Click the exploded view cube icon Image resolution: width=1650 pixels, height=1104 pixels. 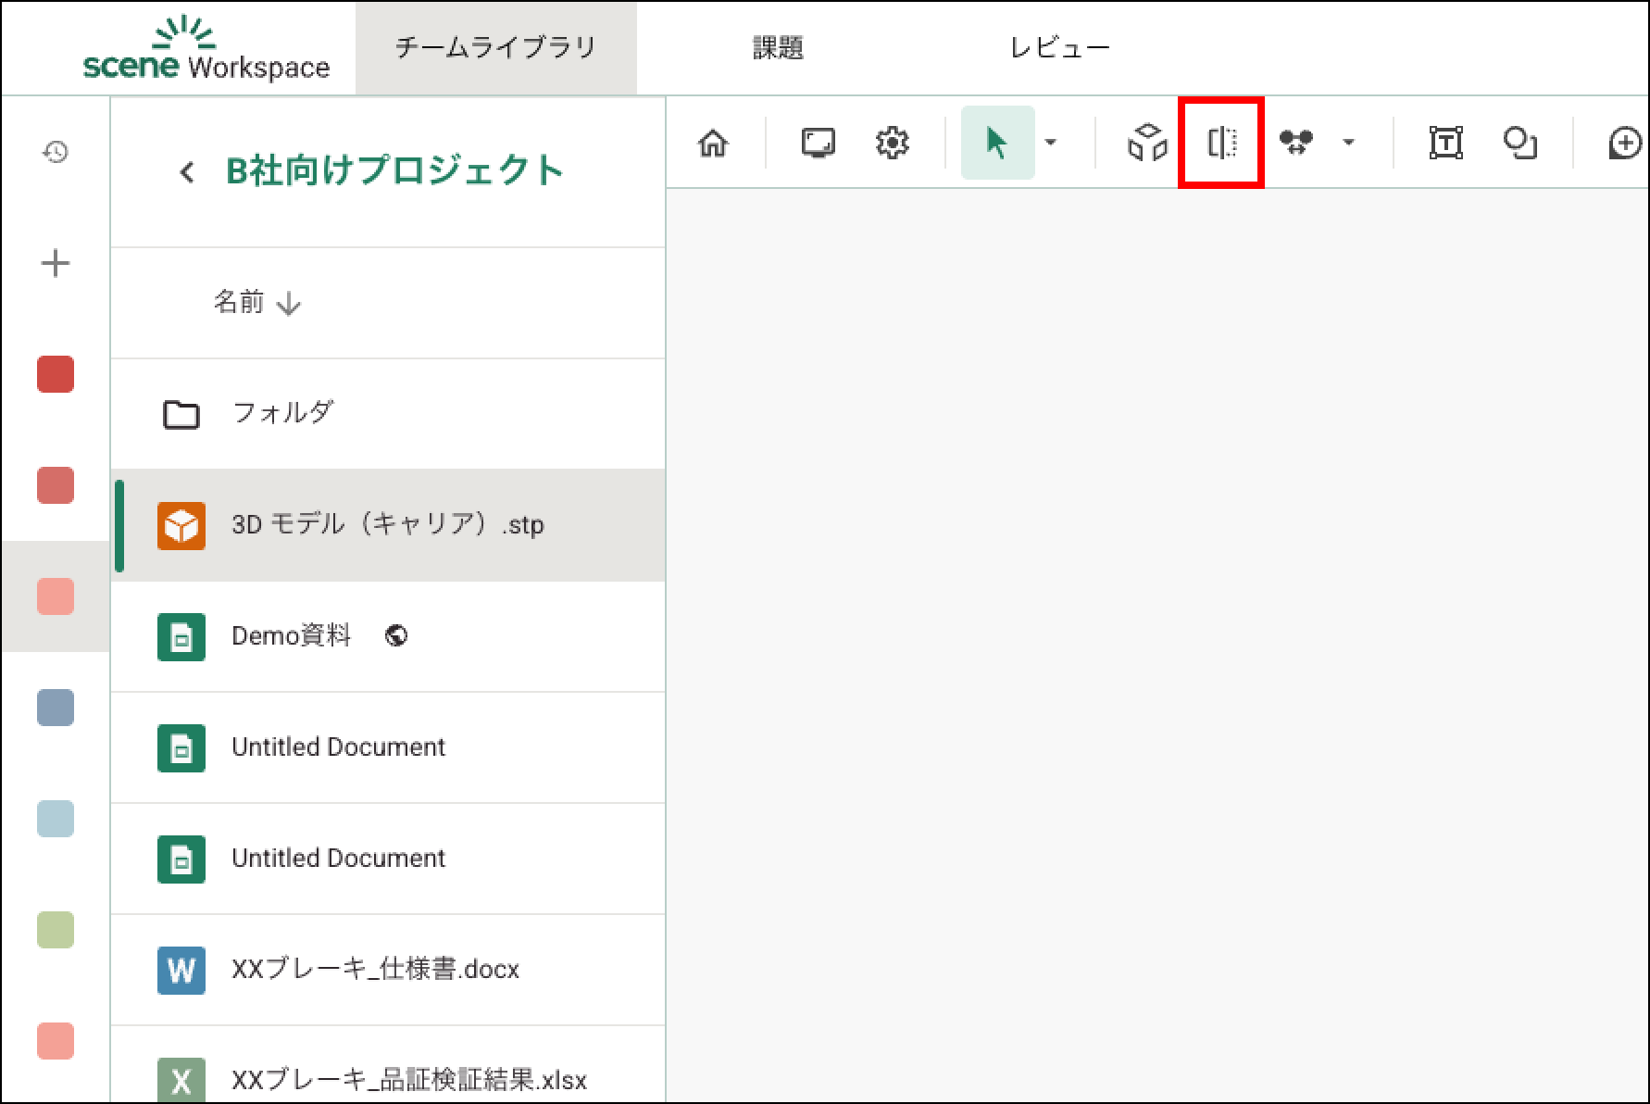tap(1147, 144)
